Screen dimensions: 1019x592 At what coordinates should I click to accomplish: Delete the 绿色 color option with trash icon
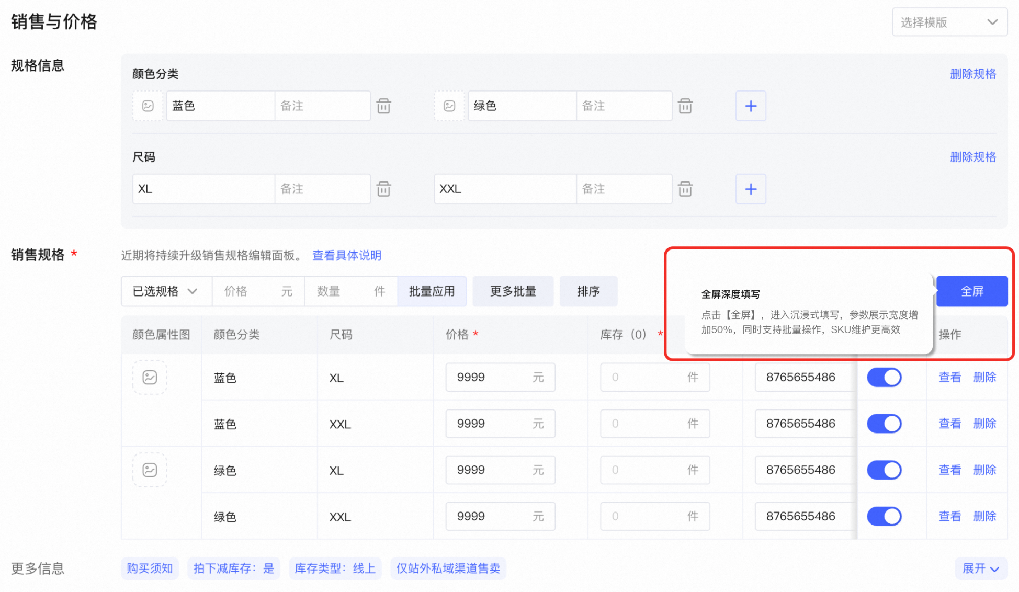point(685,106)
